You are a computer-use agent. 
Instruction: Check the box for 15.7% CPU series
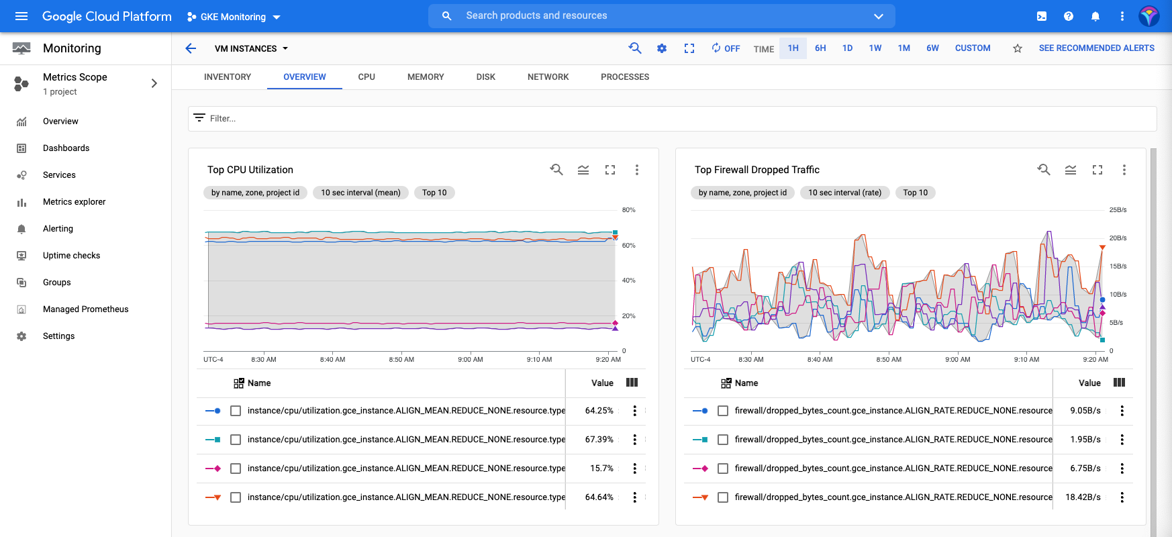pyautogui.click(x=236, y=469)
